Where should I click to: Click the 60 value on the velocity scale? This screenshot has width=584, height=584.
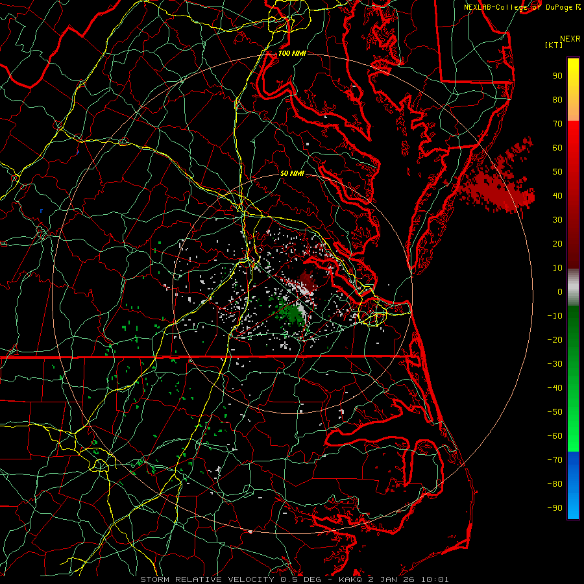coord(557,148)
